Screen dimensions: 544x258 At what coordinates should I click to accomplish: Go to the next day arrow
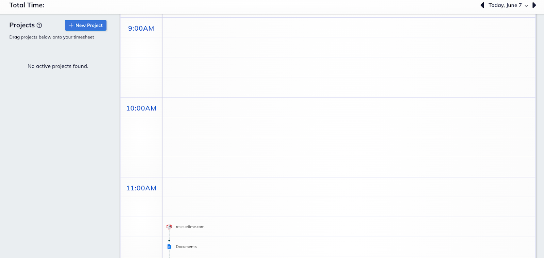point(534,5)
